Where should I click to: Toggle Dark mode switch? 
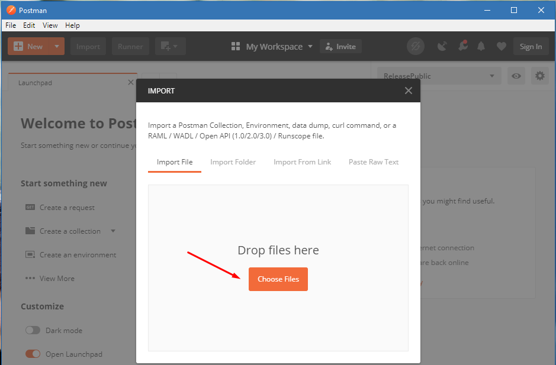point(33,330)
